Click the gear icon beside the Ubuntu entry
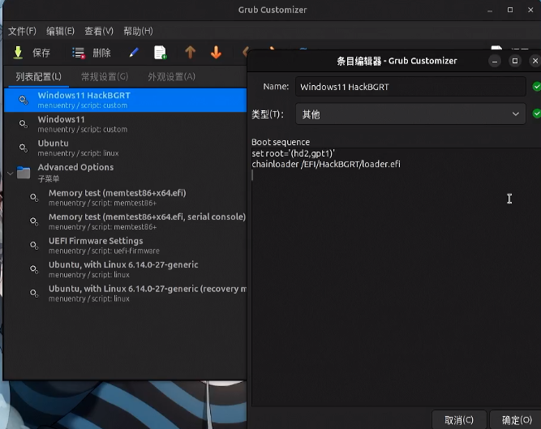 [23, 148]
